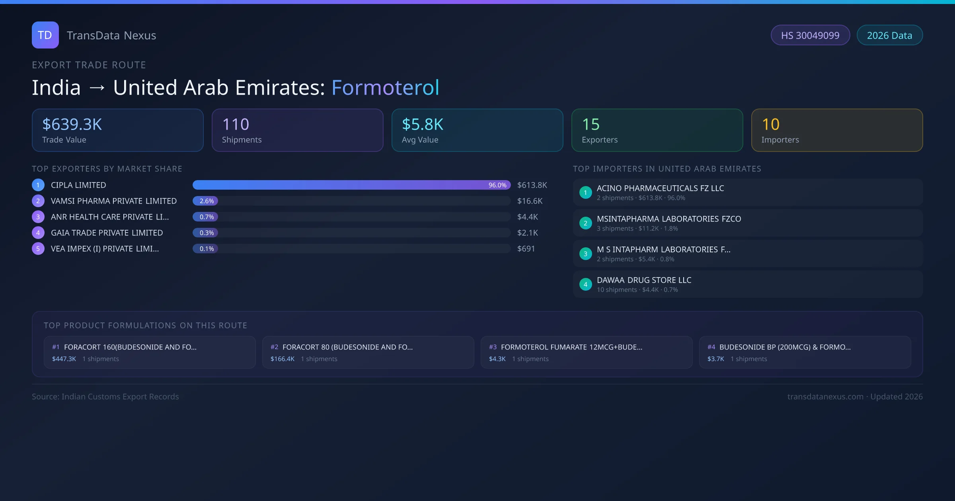Screen dimensions: 955x501
Task: Click the TD logo icon
Action: [x=45, y=35]
